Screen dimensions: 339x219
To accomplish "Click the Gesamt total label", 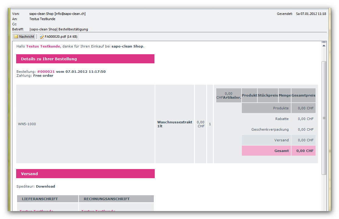I will pyautogui.click(x=281, y=151).
